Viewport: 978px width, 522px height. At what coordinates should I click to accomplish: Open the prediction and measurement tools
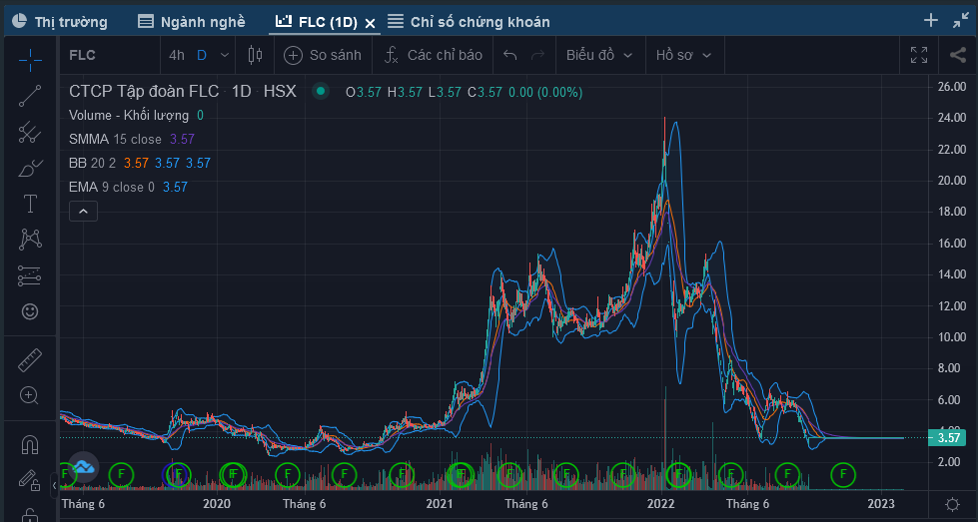tap(30, 275)
